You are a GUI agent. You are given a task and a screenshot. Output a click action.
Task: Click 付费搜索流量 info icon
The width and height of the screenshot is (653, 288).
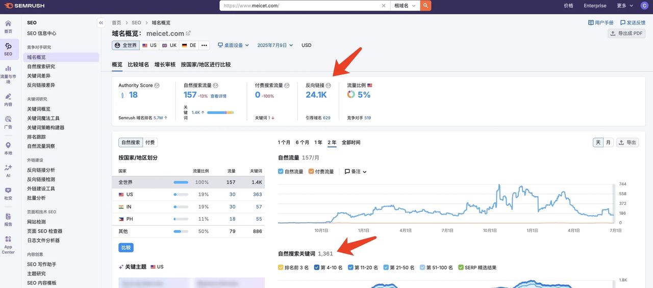287,86
